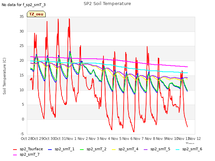The image size is (215, 161).
Task: Click the magenta sp2_smT_7 legend swatch
Action: tap(15, 155)
